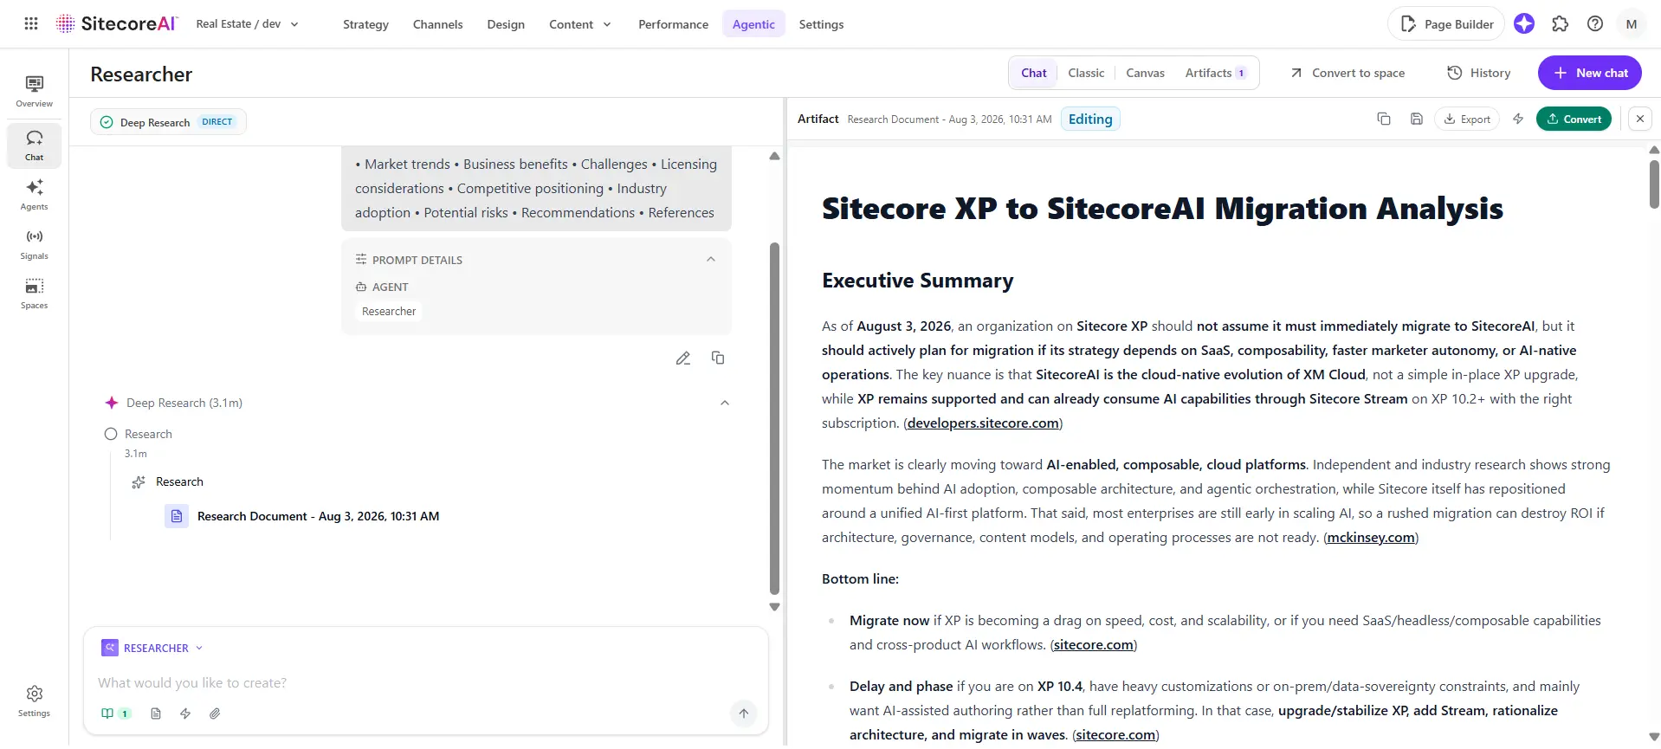Launch Page Builder
The height and width of the screenshot is (749, 1661).
tap(1446, 24)
